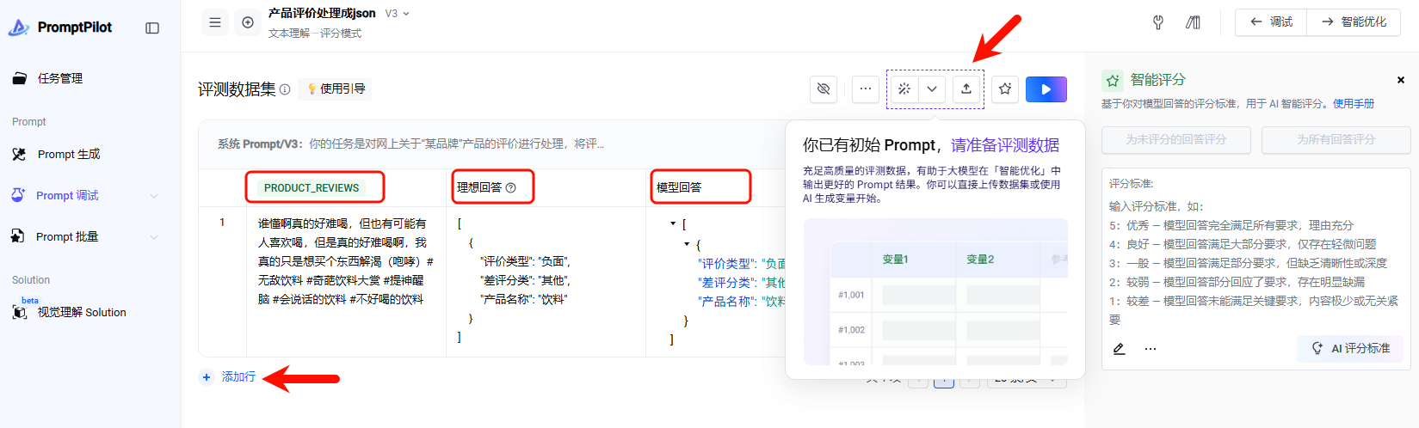
Task: Click the hamburger list icon in header
Action: pyautogui.click(x=215, y=22)
